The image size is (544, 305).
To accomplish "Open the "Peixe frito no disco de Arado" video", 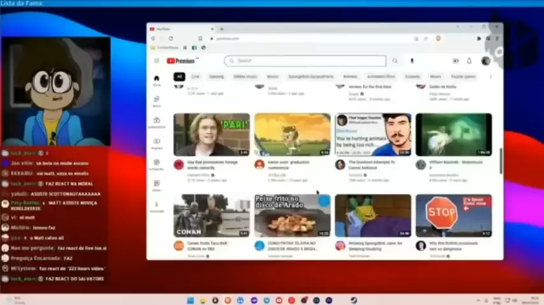I will (x=292, y=216).
